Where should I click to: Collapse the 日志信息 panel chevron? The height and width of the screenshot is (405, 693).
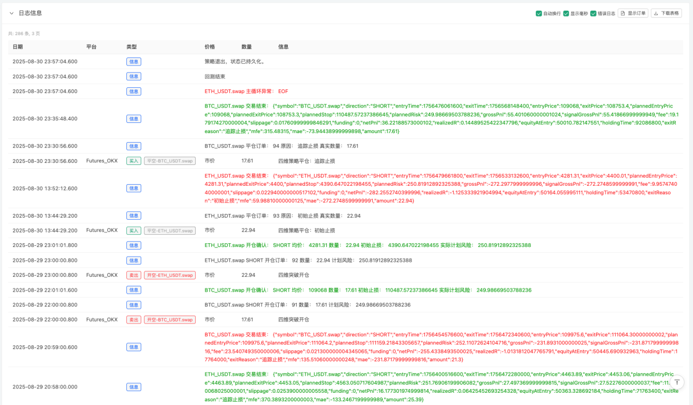[x=12, y=13]
